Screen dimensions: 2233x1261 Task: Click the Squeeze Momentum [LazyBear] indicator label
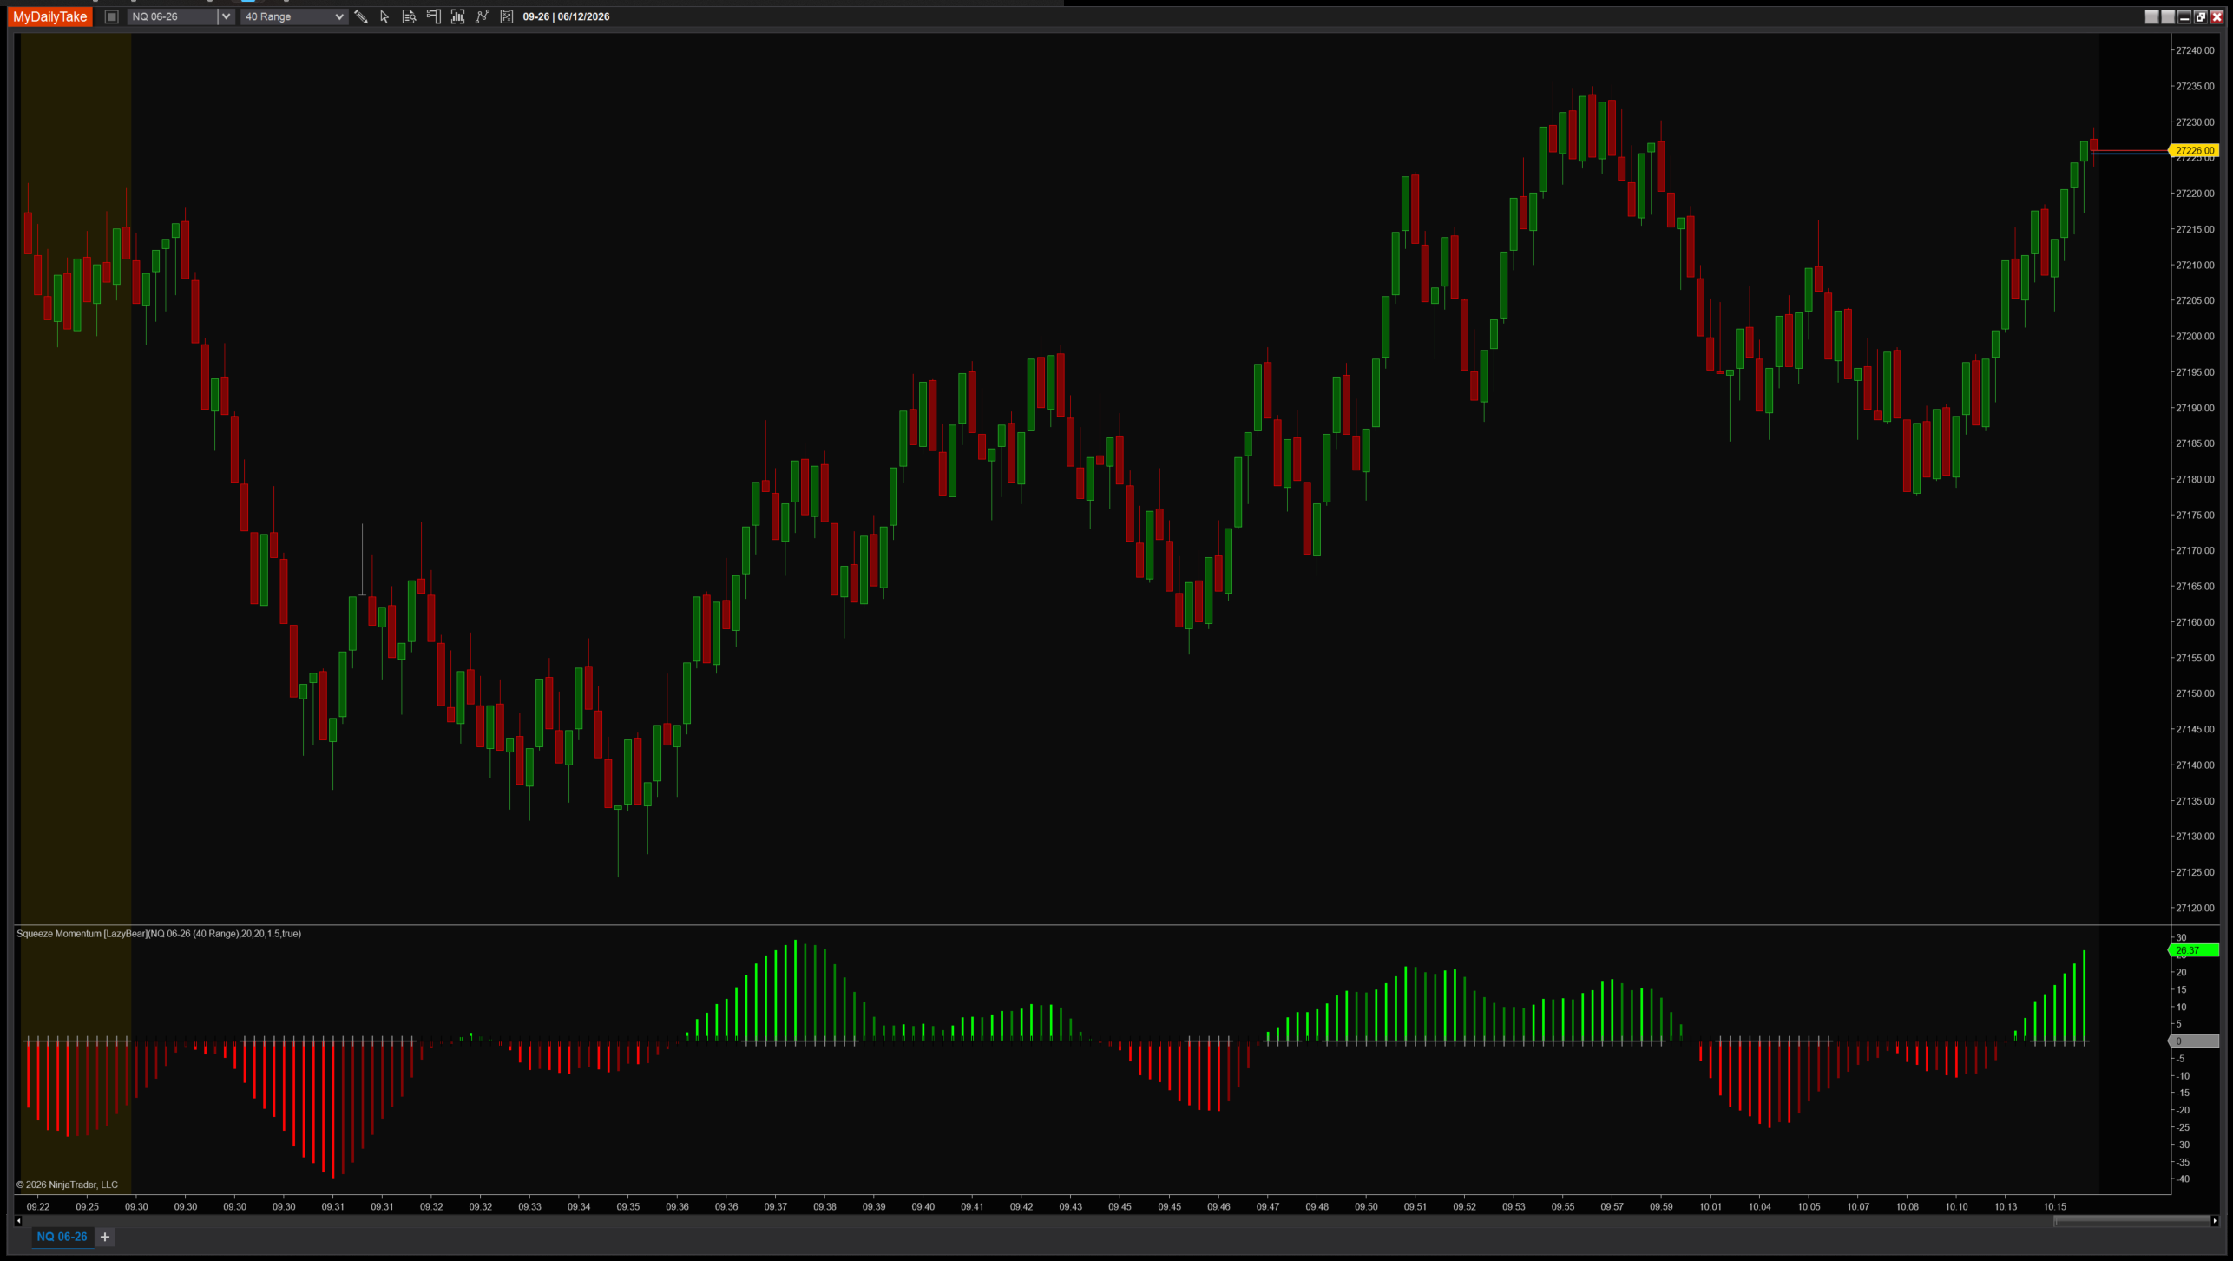(159, 934)
